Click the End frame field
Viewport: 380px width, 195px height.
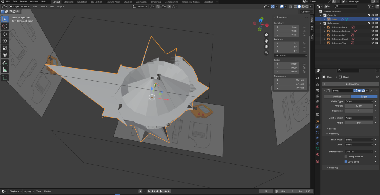pyautogui.click(x=304, y=191)
